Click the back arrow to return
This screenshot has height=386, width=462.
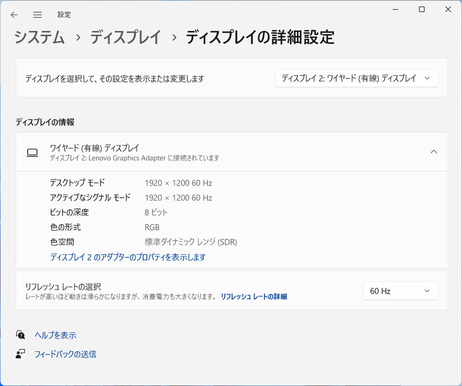point(14,14)
